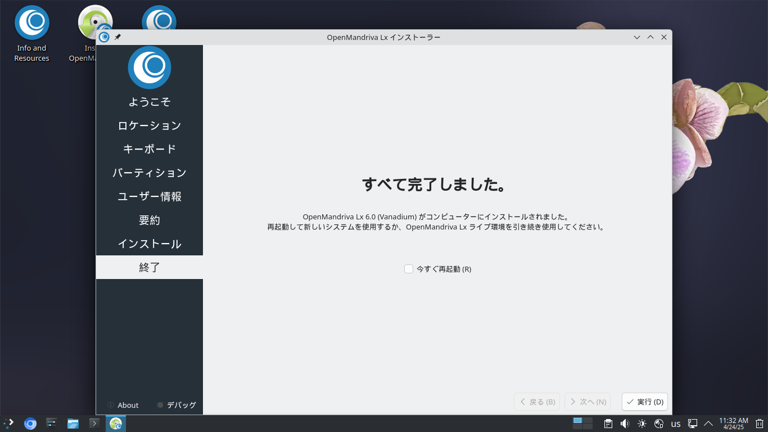
Task: Open the About button in the sidebar
Action: tap(123, 405)
